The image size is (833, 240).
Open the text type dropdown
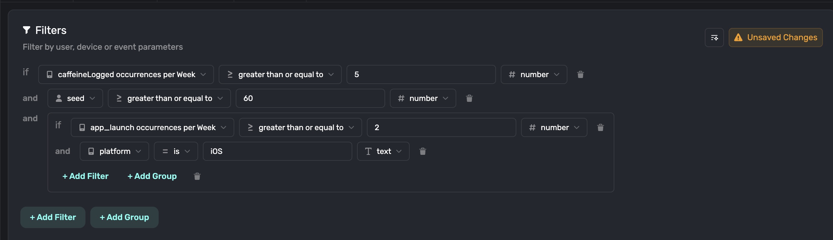[x=383, y=151]
